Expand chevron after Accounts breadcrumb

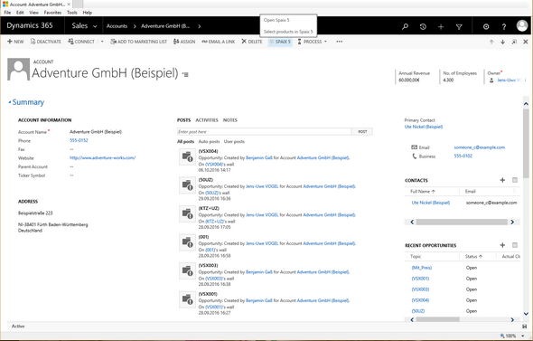135,26
